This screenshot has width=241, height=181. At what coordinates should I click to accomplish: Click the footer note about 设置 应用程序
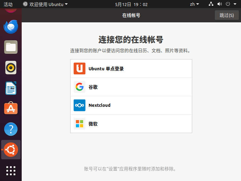[x=130, y=169]
